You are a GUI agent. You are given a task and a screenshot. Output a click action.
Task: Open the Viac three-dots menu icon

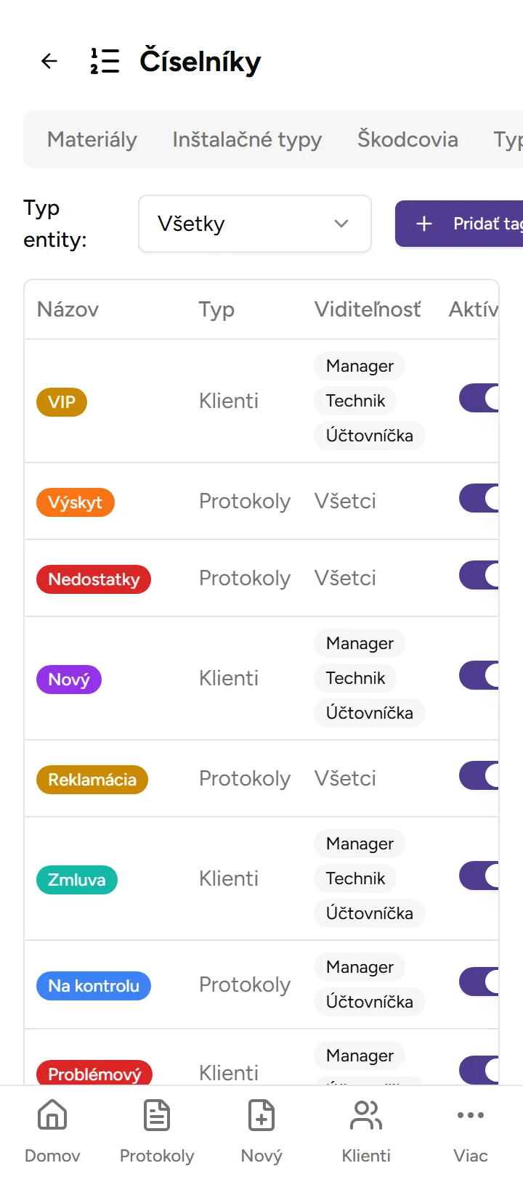coord(471,1115)
